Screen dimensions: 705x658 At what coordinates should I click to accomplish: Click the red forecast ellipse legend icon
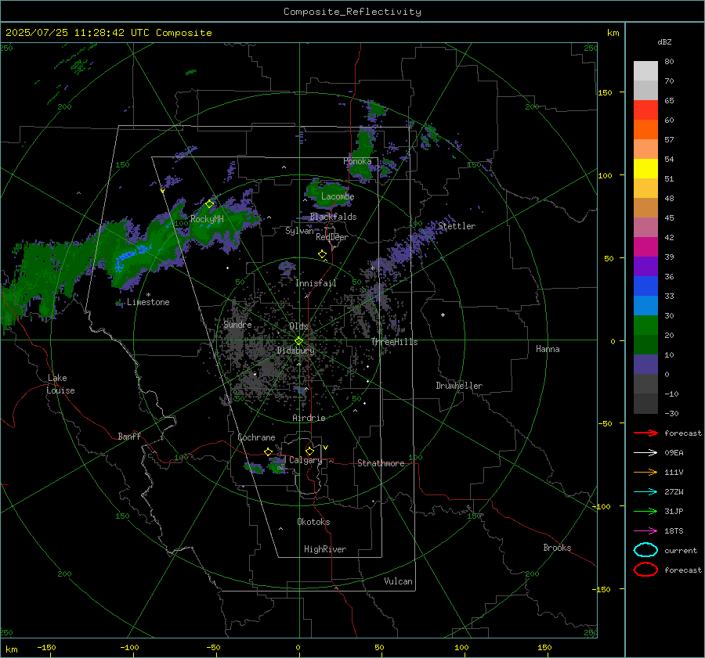coord(645,570)
